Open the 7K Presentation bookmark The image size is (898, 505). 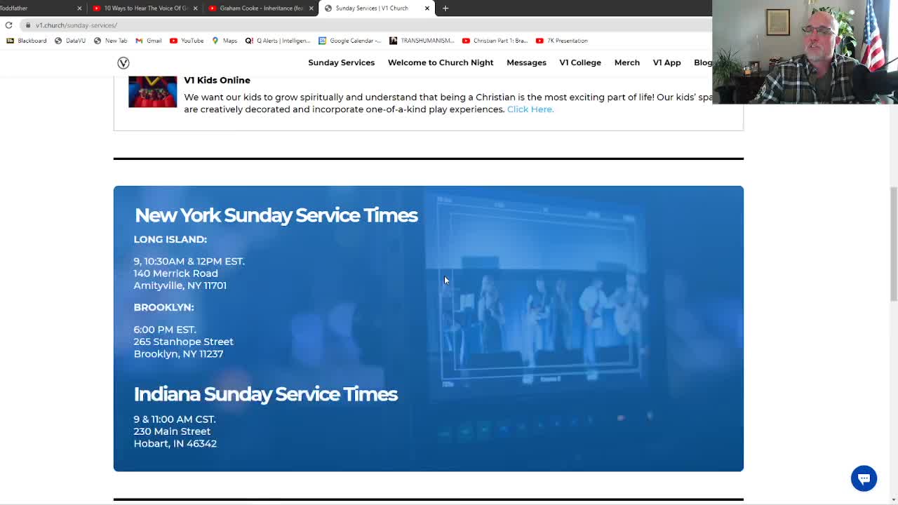[x=561, y=41]
